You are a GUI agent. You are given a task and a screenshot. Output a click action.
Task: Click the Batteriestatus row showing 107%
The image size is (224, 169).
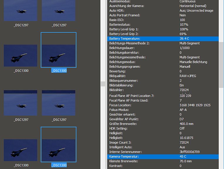(163, 25)
